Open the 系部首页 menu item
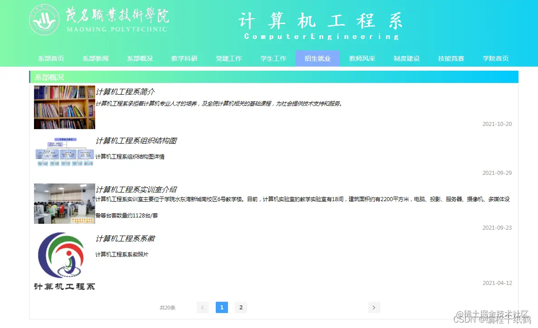This screenshot has height=328, width=538. tap(51, 58)
